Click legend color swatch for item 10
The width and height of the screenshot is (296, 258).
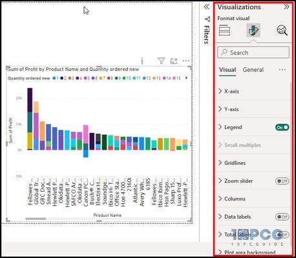pyautogui.click(x=124, y=78)
